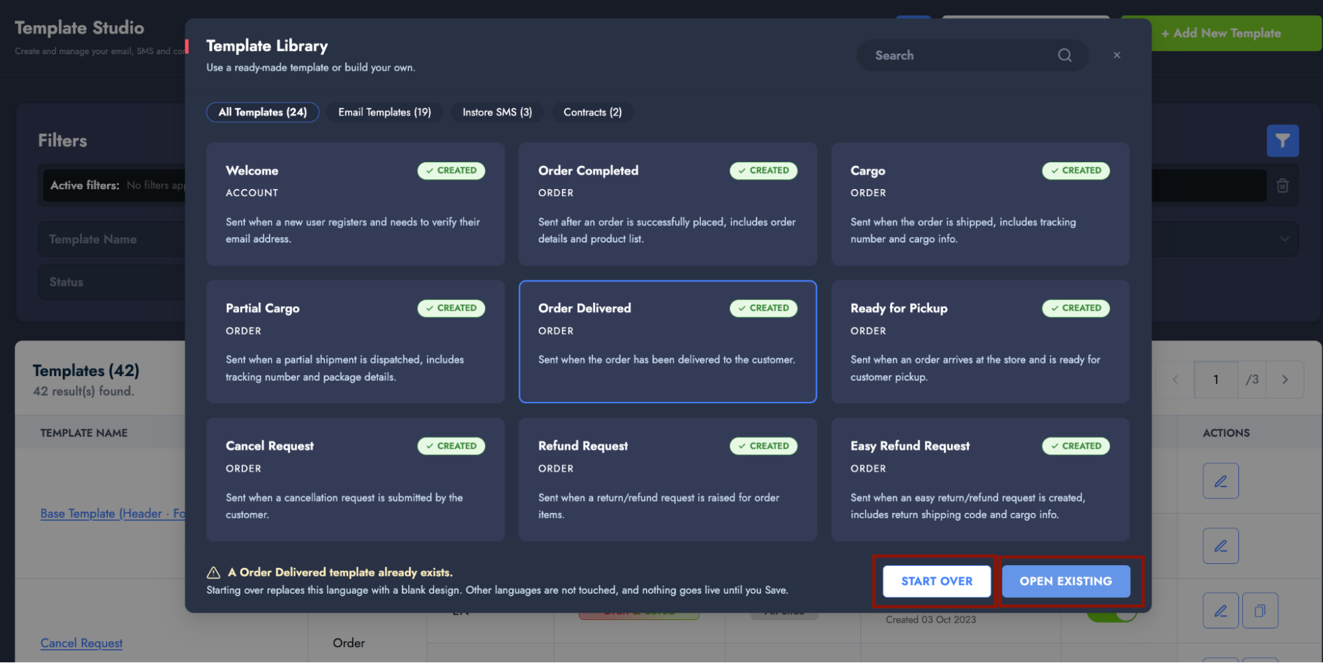Click the OPEN EXISTING button
The width and height of the screenshot is (1323, 663).
[x=1066, y=581]
